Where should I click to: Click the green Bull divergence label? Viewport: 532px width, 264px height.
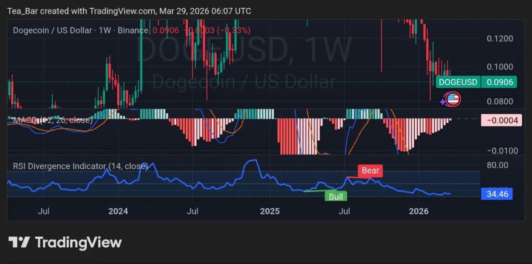click(336, 197)
